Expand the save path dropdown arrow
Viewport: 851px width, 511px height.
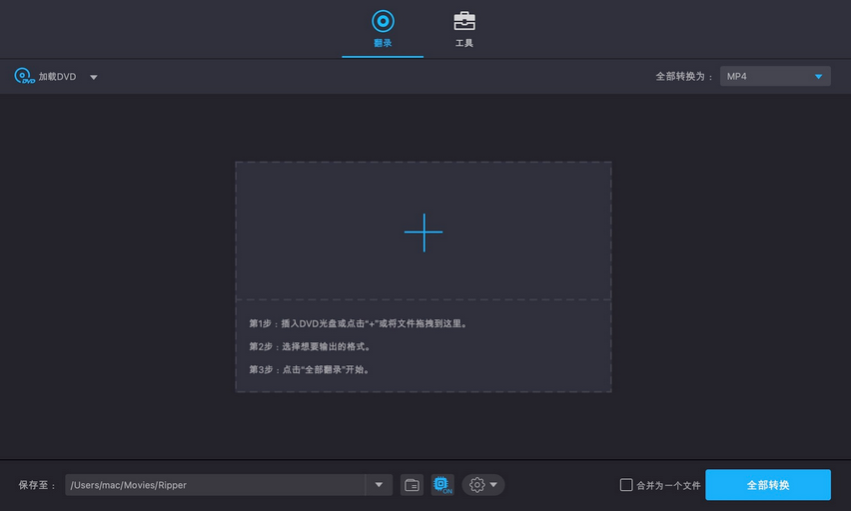pos(379,485)
